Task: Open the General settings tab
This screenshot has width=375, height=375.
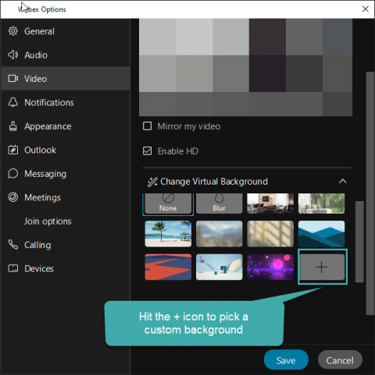Action: [66, 31]
